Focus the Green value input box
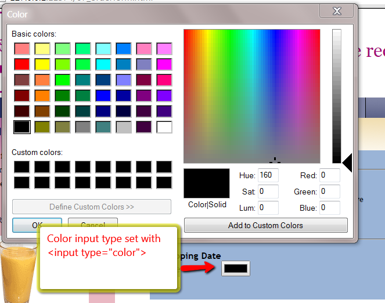The width and height of the screenshot is (385, 303). (x=329, y=192)
